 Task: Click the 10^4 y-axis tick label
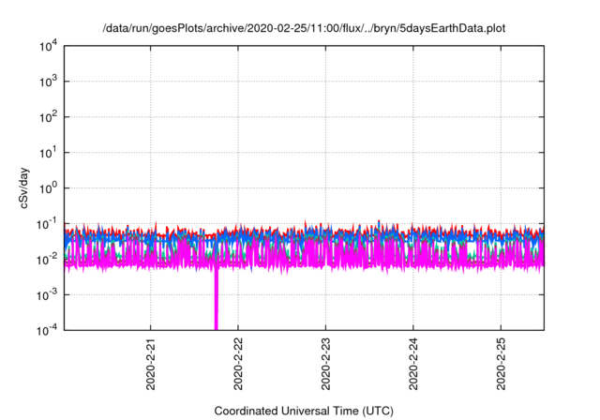click(48, 46)
